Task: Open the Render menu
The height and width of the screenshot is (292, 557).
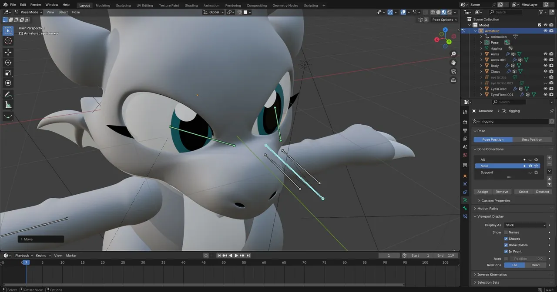Action: (x=36, y=5)
